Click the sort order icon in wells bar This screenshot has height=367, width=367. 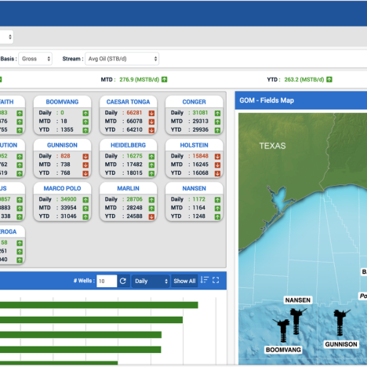point(205,280)
